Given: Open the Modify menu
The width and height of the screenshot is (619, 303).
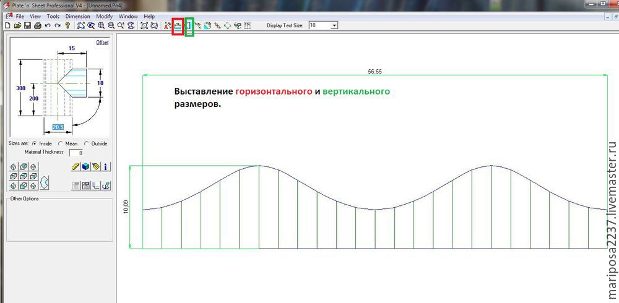Looking at the screenshot, I should click(x=104, y=16).
